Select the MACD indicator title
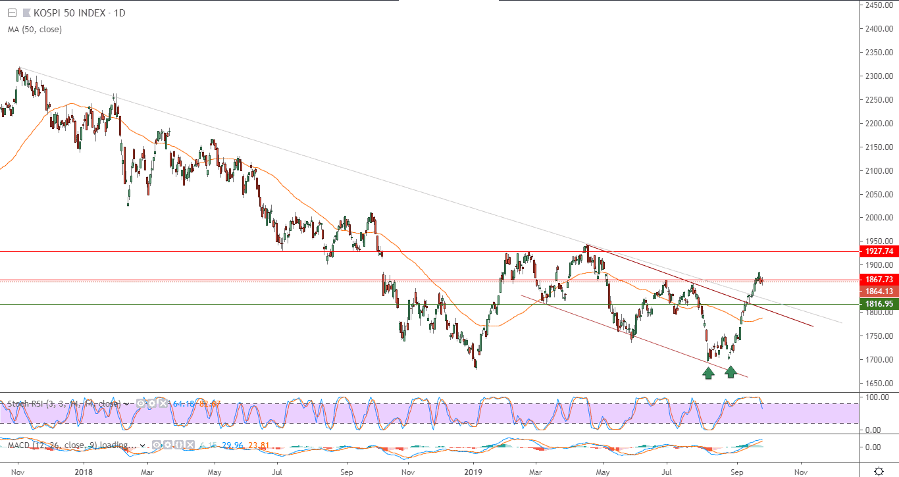Viewport: 899px width, 477px height. (71, 445)
